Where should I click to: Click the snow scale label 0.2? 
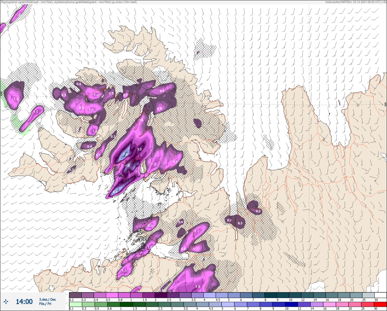[71, 300]
